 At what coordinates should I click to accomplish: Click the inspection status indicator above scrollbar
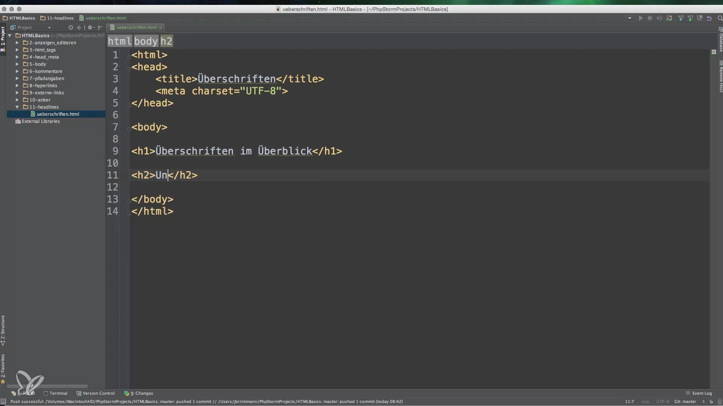[x=714, y=52]
